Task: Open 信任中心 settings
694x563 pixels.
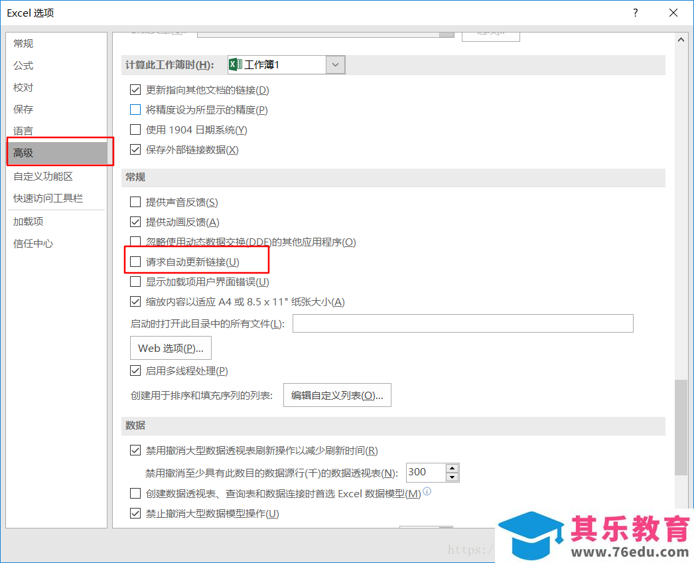Action: pyautogui.click(x=33, y=243)
